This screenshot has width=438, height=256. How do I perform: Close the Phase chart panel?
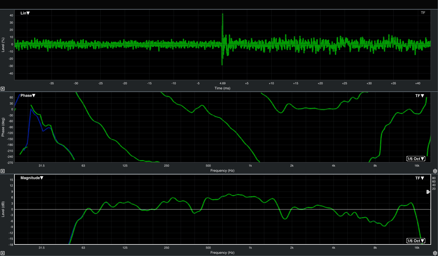[x=3, y=171]
